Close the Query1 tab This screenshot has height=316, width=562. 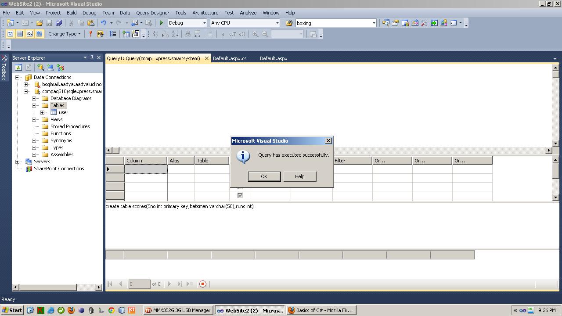[x=206, y=58]
